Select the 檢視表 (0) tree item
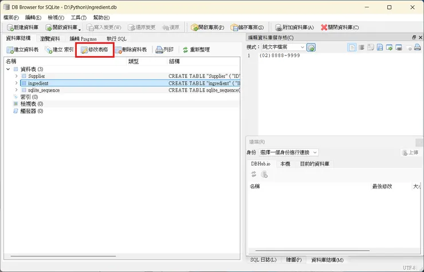The image size is (424, 272). 32,104
